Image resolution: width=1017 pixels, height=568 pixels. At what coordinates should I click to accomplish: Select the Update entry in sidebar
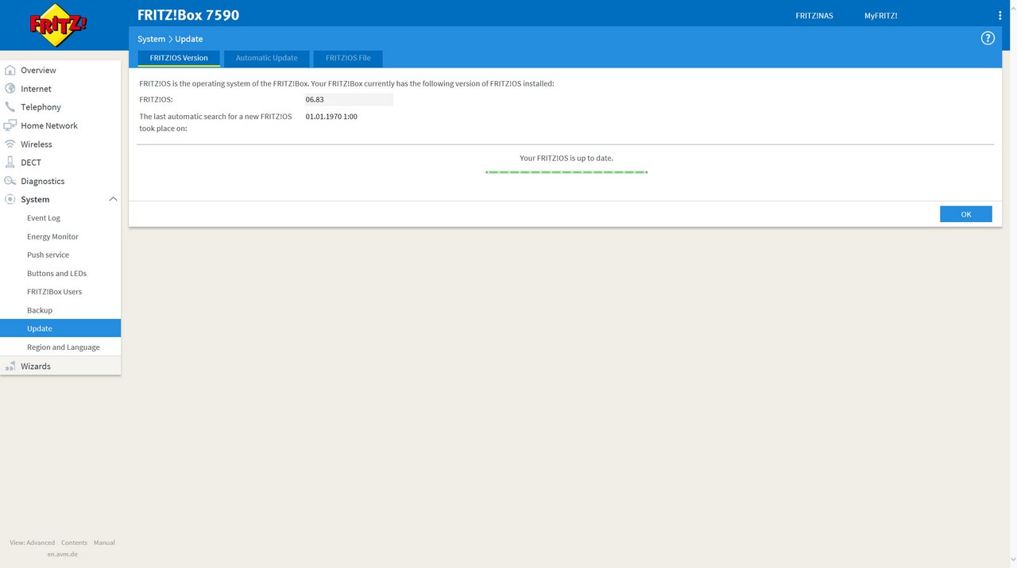[60, 328]
